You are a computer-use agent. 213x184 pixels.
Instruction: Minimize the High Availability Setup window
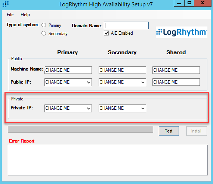point(179,3)
